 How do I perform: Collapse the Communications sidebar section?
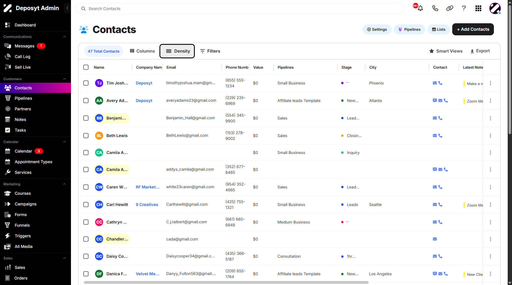[64, 37]
